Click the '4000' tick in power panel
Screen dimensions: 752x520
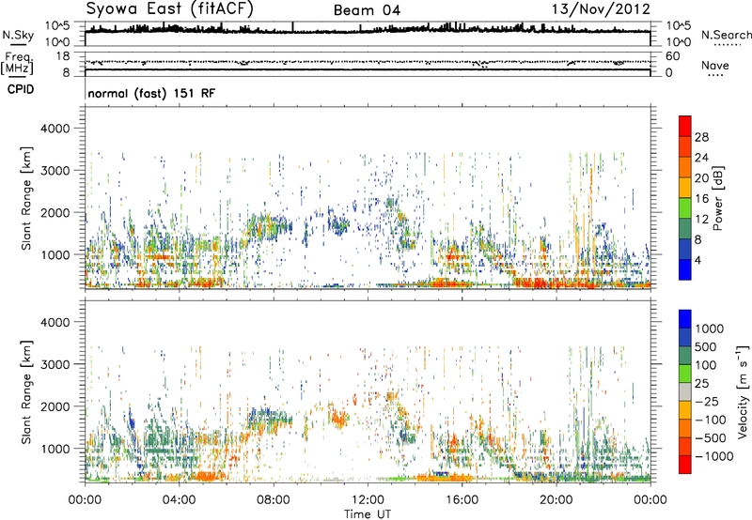55,129
